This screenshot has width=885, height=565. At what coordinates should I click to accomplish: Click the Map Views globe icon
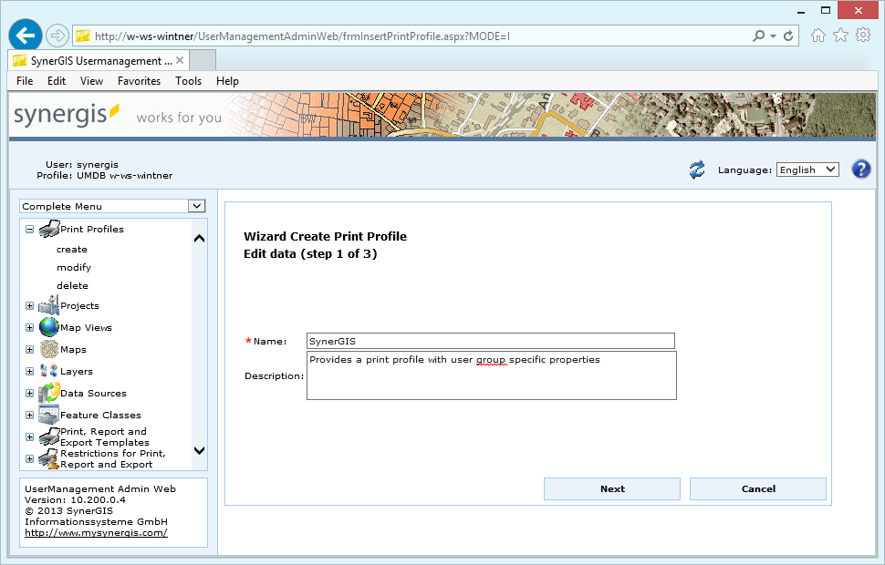[x=47, y=326]
